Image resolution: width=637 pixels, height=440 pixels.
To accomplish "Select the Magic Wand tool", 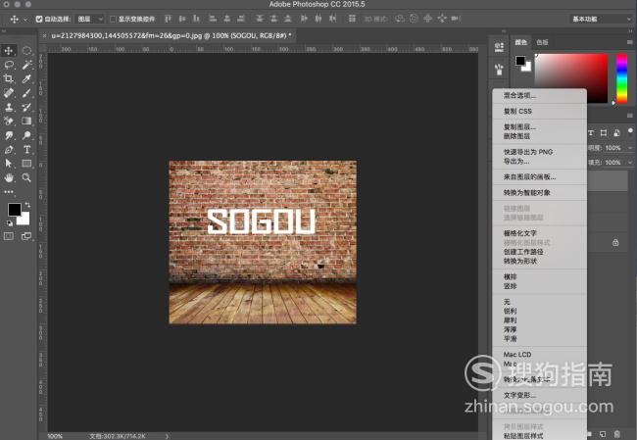I will tap(26, 65).
